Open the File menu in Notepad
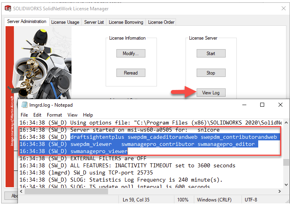Screen dimensions: 290x205 [24, 115]
